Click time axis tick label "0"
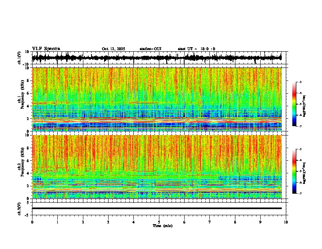322x249 pixels. 32,222
